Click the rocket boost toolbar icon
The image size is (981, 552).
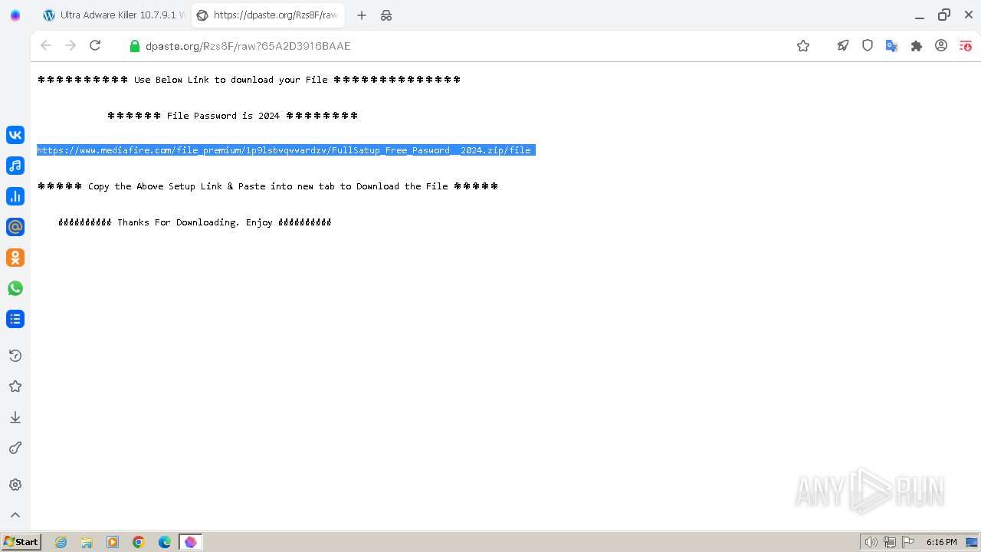pyautogui.click(x=843, y=46)
